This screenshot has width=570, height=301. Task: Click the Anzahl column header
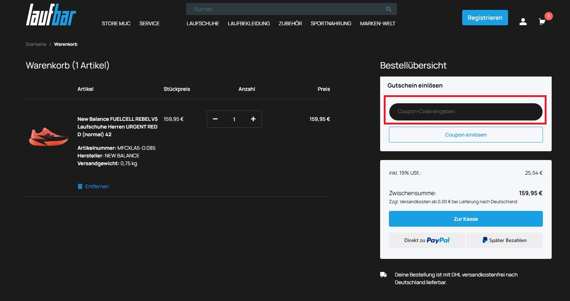(247, 89)
